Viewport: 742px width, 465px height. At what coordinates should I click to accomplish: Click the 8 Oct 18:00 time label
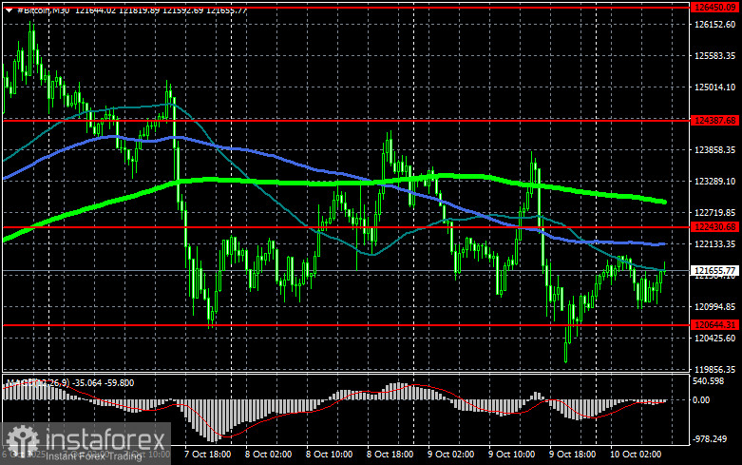click(390, 455)
